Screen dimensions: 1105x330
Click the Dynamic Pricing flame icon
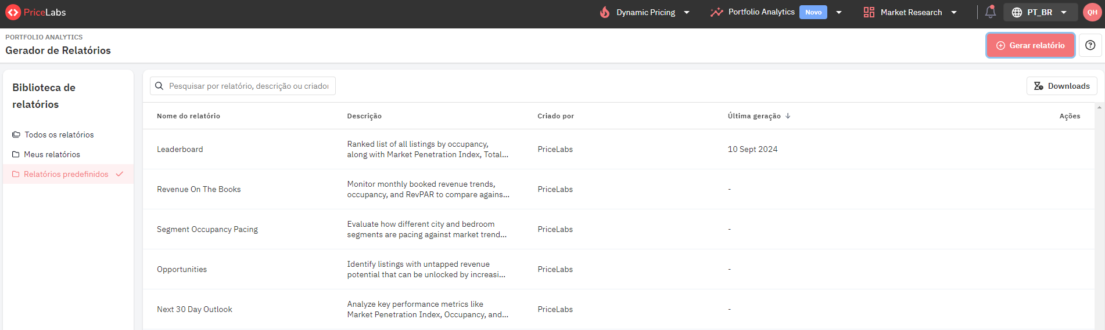click(605, 12)
